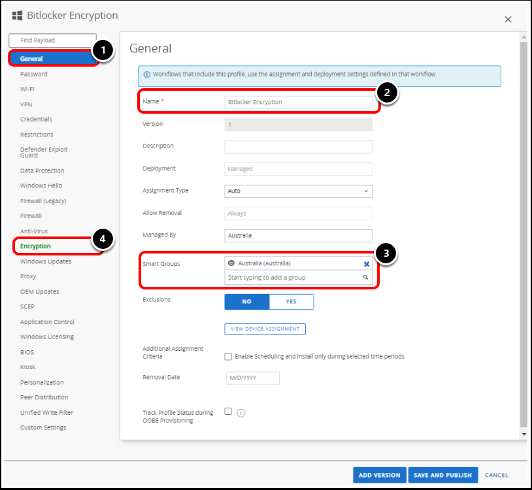Click inside the Name input field

pyautogui.click(x=298, y=101)
